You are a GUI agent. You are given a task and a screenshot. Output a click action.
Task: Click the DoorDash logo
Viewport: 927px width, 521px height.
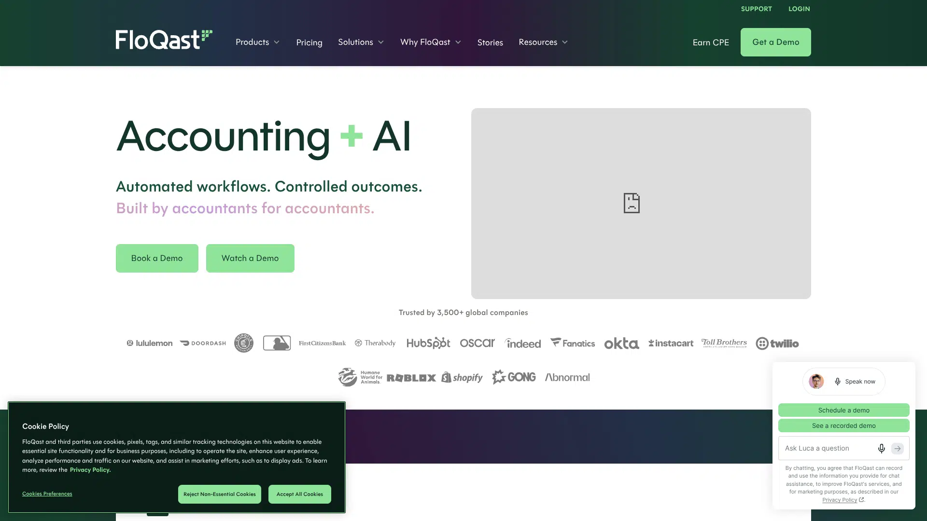203,343
